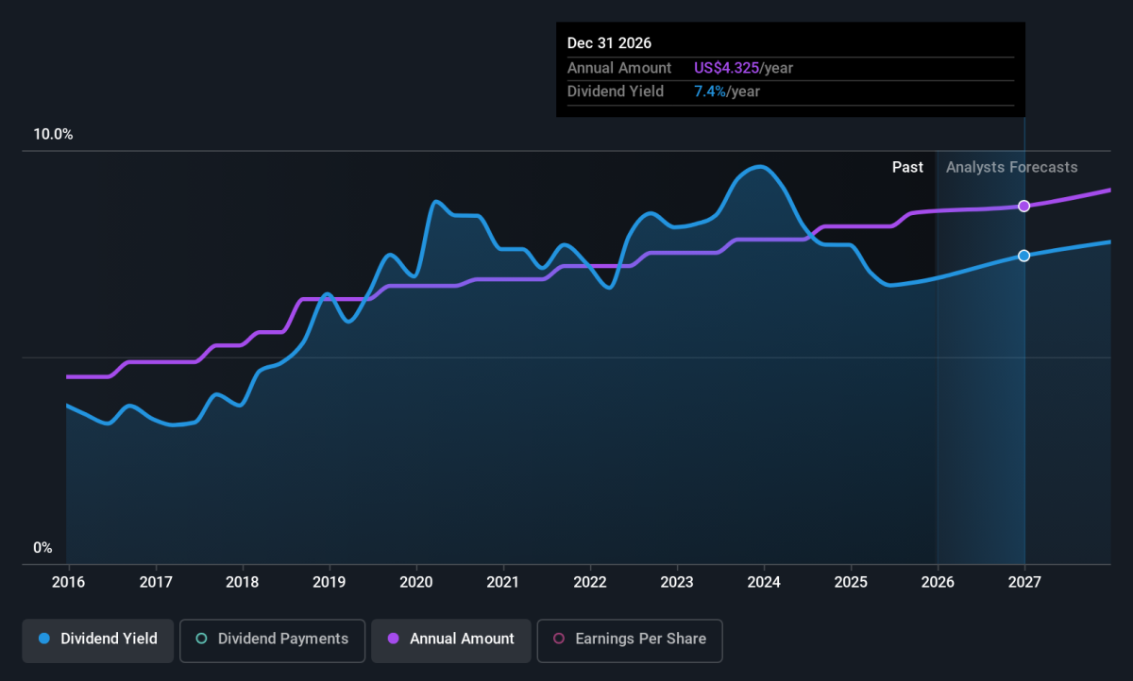Click the US$4.325 annual amount value in tooltip

tap(727, 68)
